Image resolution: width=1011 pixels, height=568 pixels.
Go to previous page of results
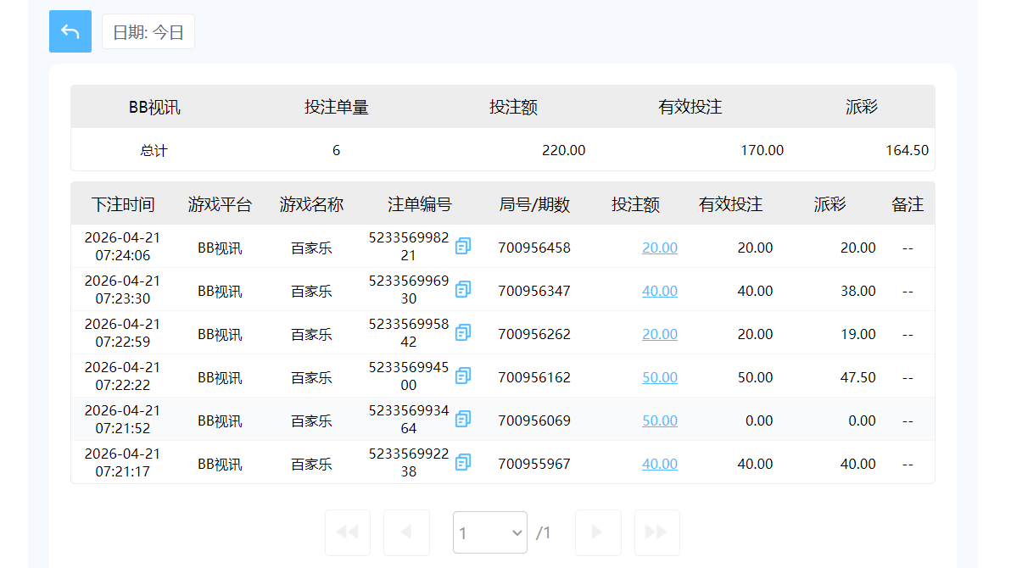pyautogui.click(x=406, y=532)
